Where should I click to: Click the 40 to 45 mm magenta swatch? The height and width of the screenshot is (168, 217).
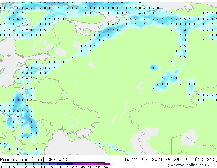point(93,164)
